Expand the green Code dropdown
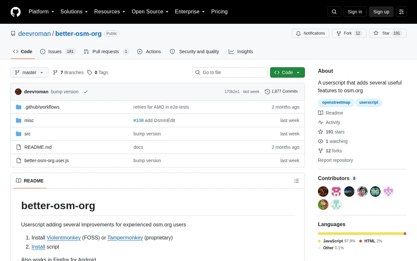The width and height of the screenshot is (417, 261). pos(287,72)
